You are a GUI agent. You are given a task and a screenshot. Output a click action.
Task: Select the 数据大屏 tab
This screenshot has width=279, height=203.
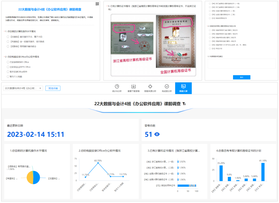click(183, 88)
